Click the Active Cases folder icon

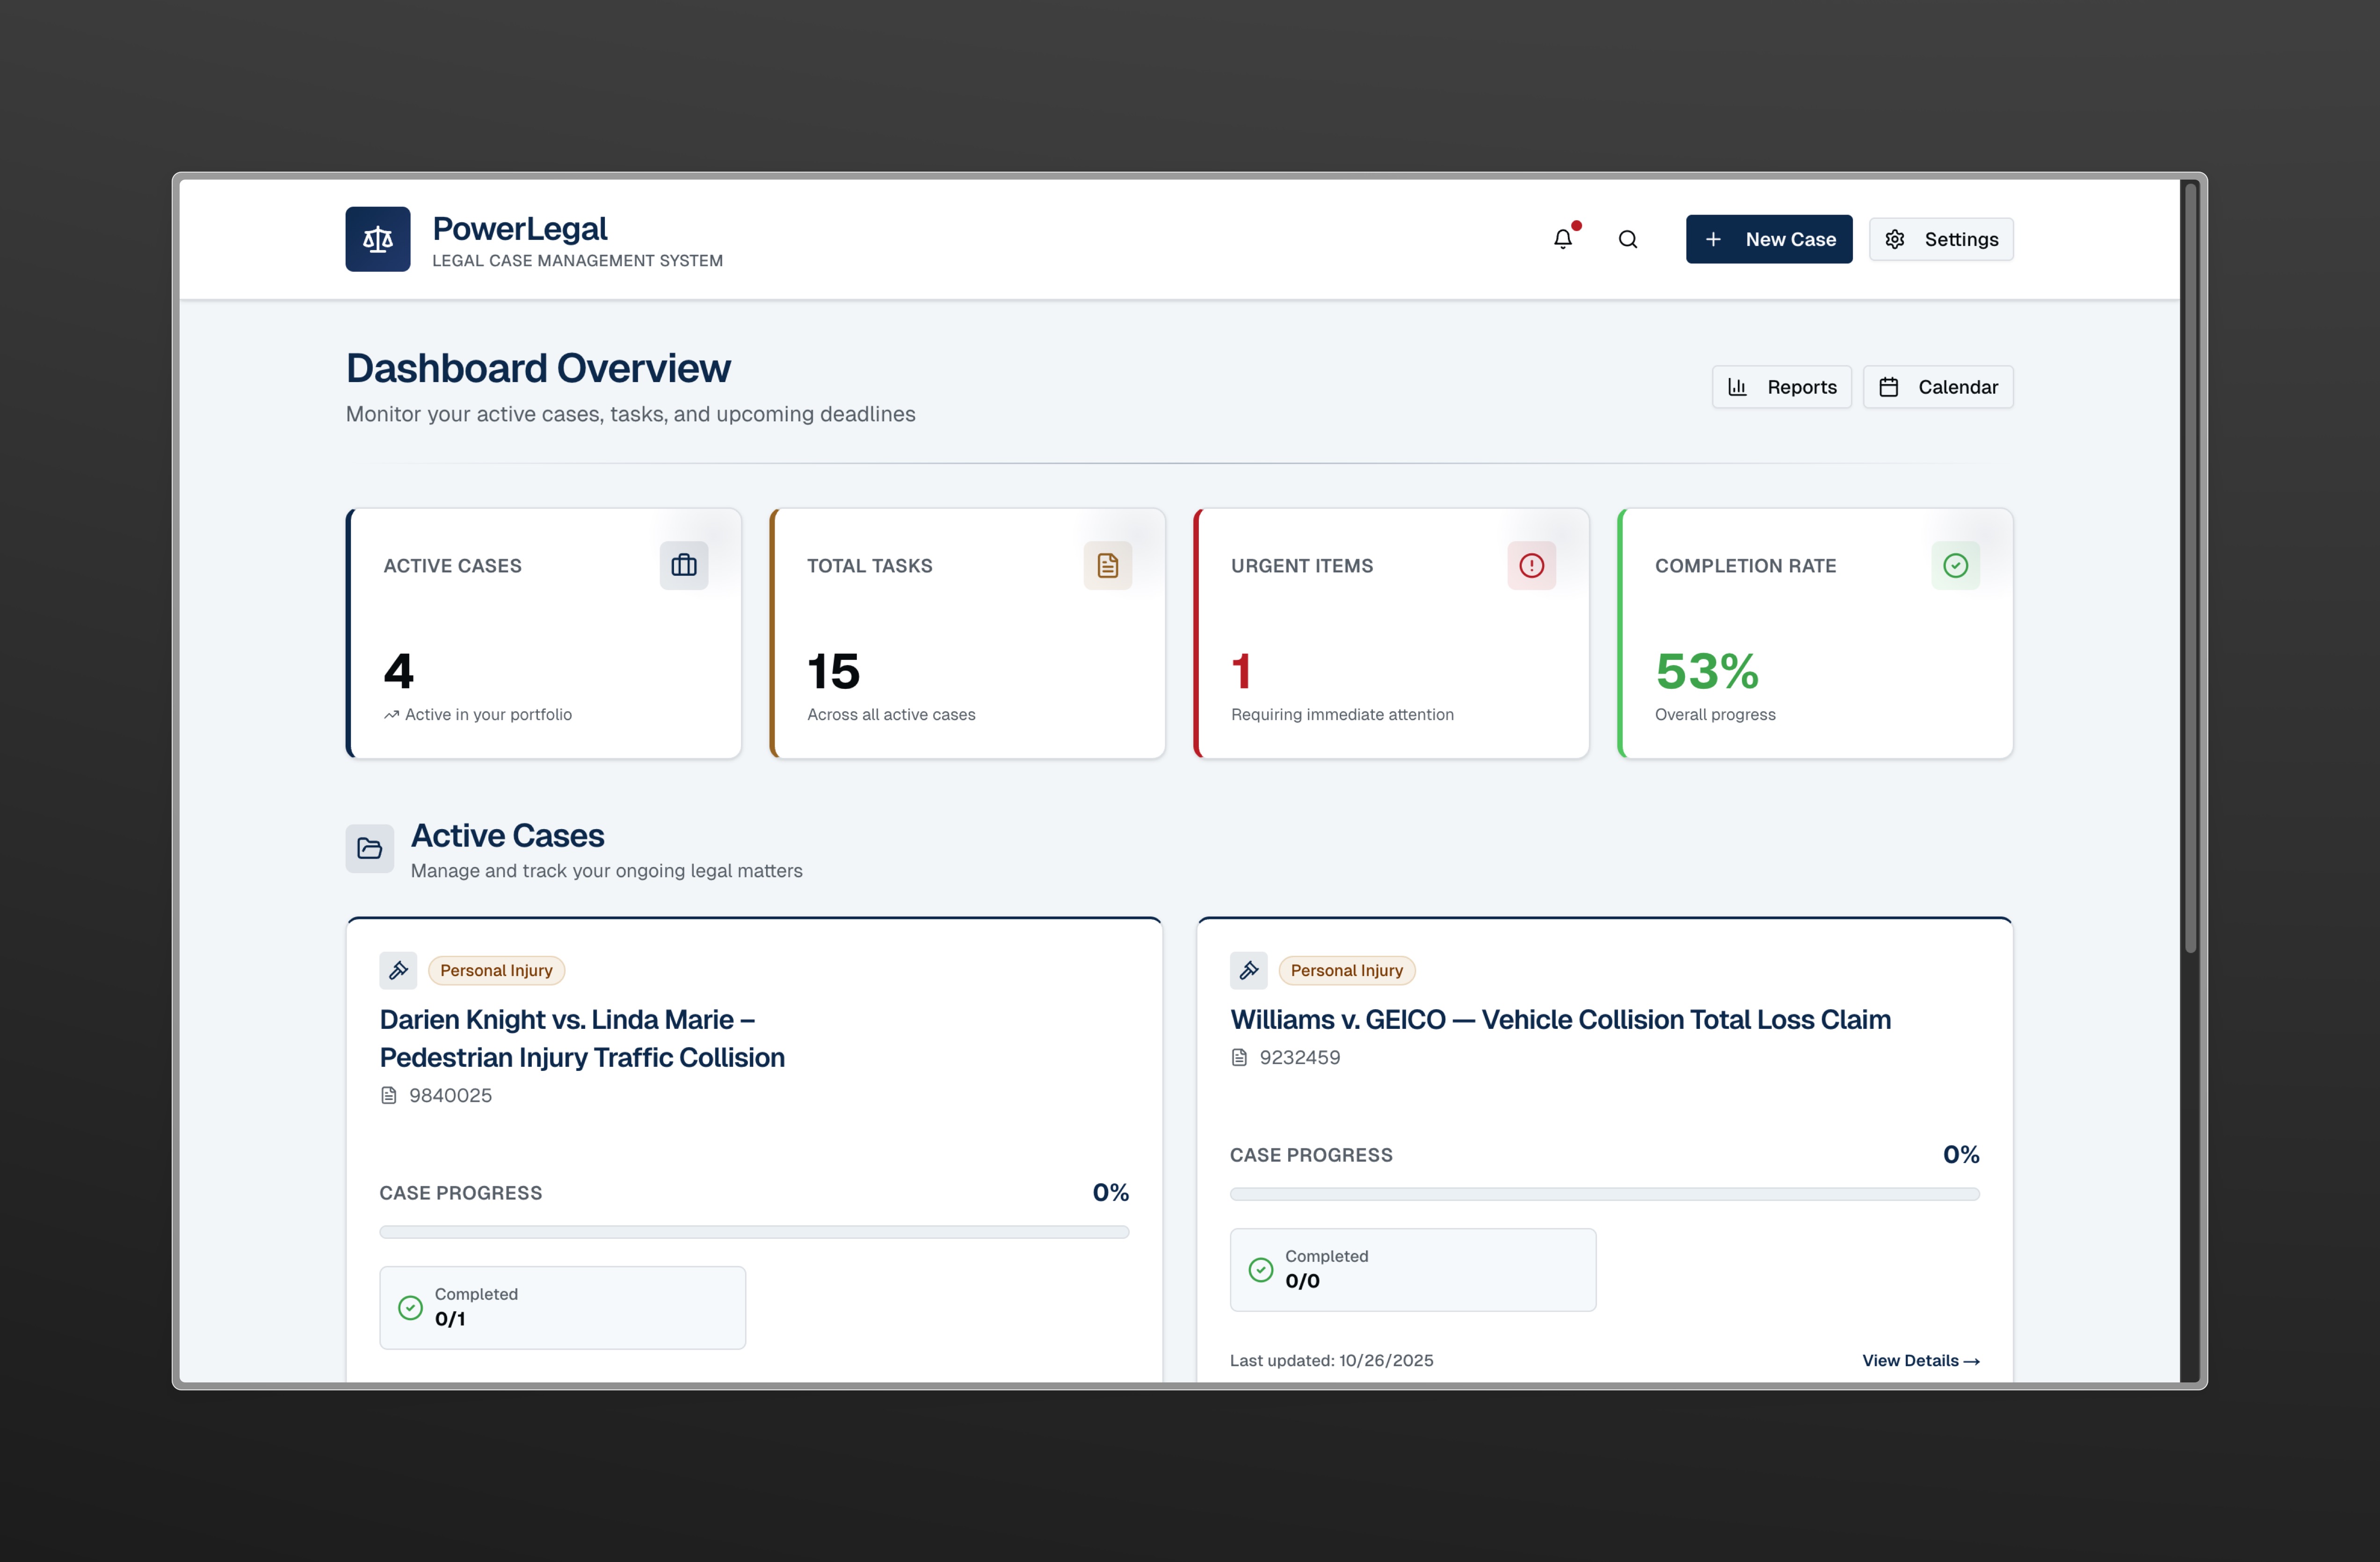coord(370,848)
